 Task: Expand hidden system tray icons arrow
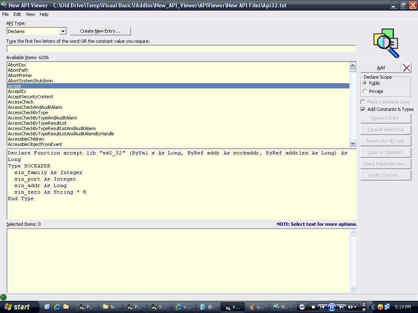click(x=372, y=307)
